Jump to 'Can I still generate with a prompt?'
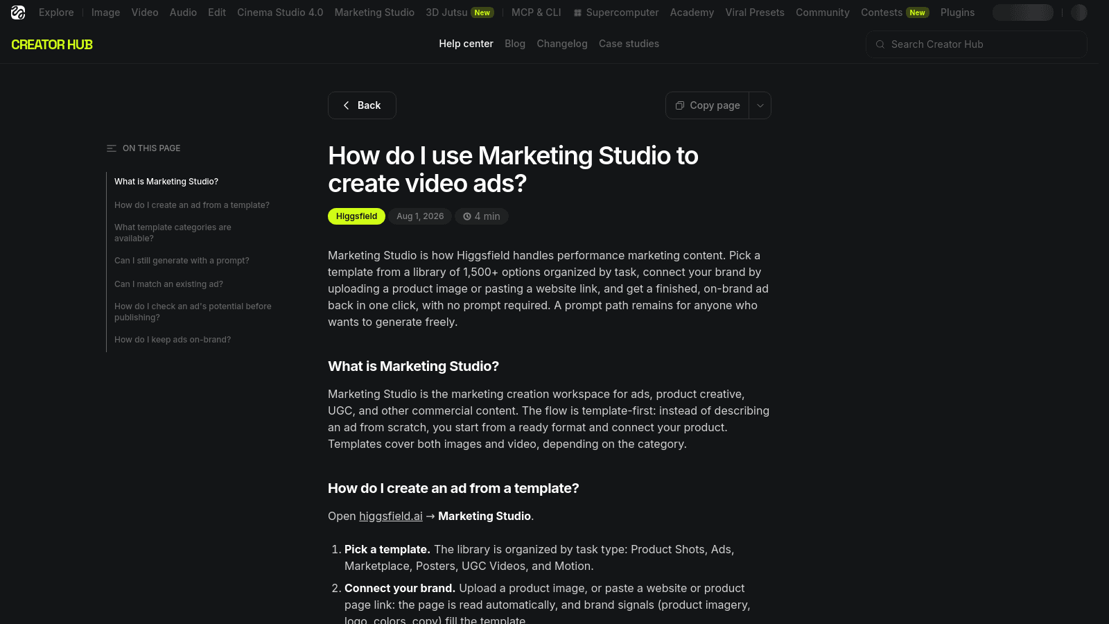The height and width of the screenshot is (624, 1109). [x=182, y=261]
